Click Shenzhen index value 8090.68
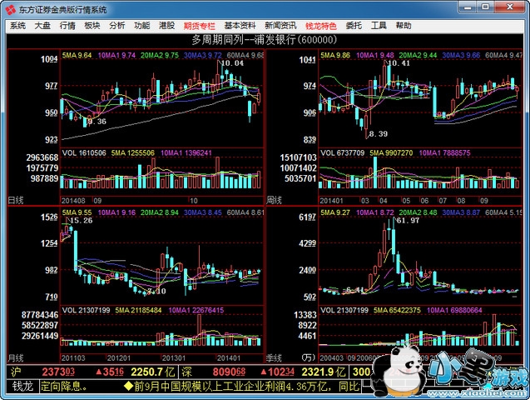 229,372
